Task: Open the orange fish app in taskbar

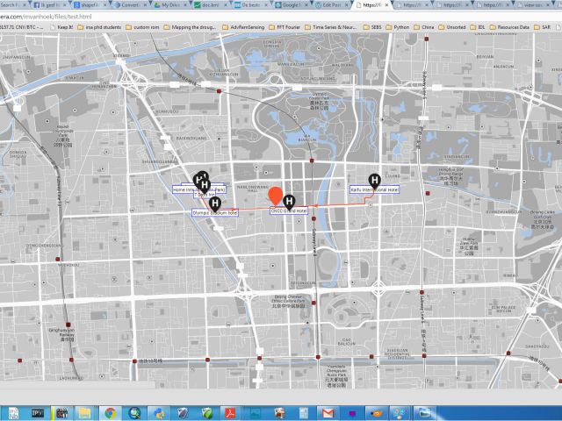Action: [376, 413]
